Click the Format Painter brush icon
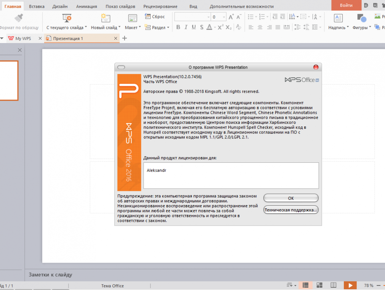This screenshot has height=290, width=385. coord(19,18)
